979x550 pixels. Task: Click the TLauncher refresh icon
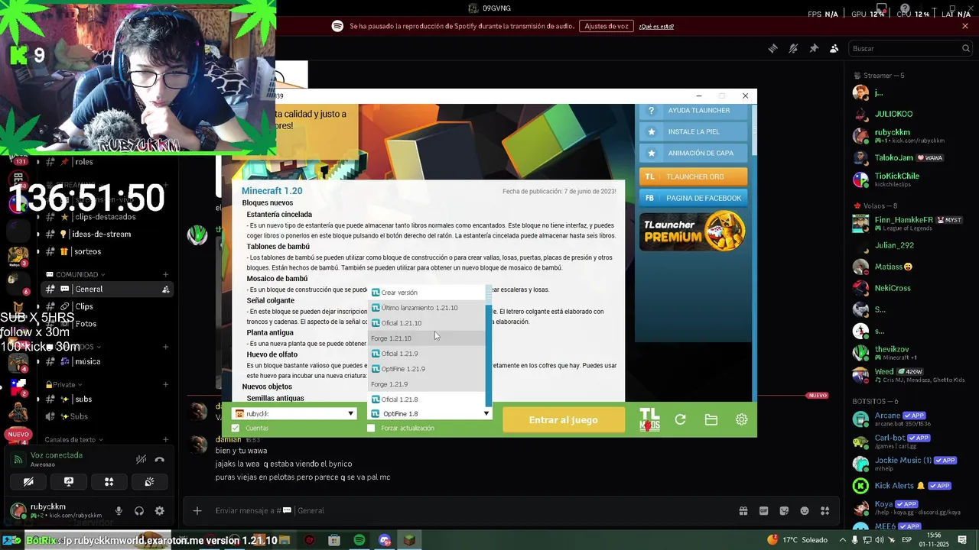pos(680,419)
